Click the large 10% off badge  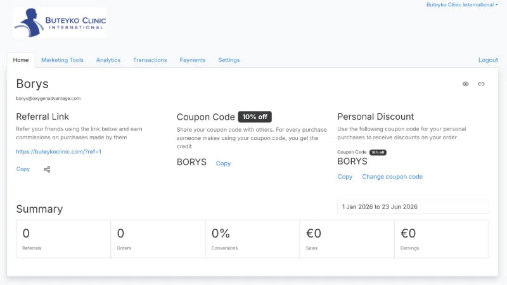click(x=255, y=117)
